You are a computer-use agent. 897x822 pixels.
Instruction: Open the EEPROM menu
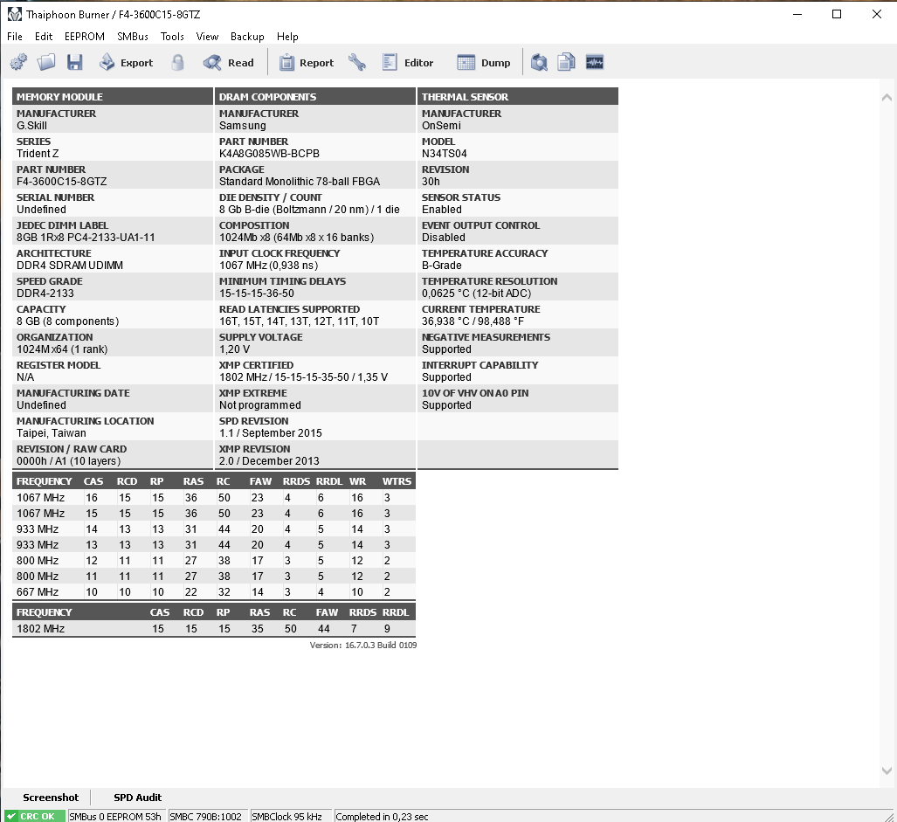pyautogui.click(x=85, y=37)
